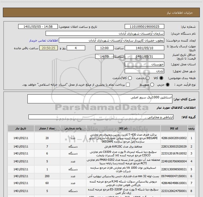The width and height of the screenshot is (203, 197).
Task: Open the اطلاعات تماس خریدار link
Action: click(43, 40)
